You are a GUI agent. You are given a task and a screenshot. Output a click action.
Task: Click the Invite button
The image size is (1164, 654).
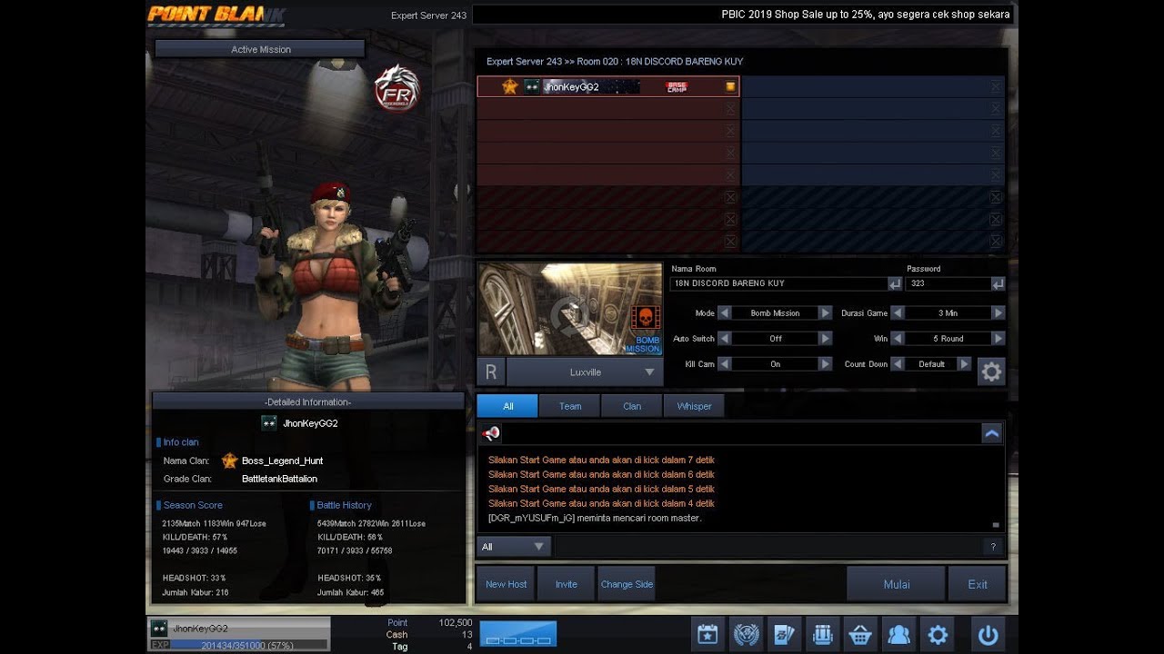point(567,584)
